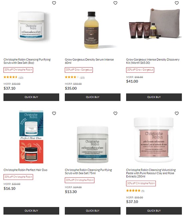Viewport: 184px width, 217px height.
Task: Favorite the Cleansing Volumizing Paste 250ml
Action: pos(177,114)
